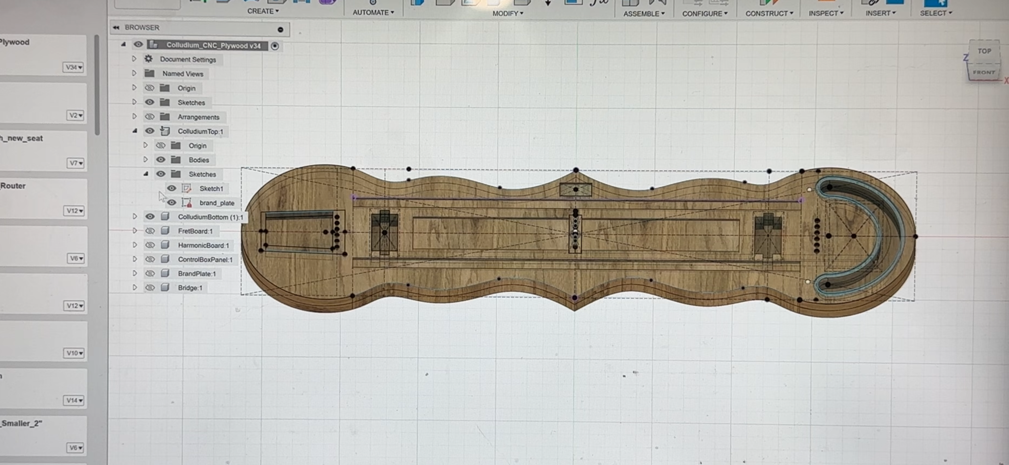The height and width of the screenshot is (465, 1009).
Task: Show the HarmonicBoard:1 component
Action: point(150,245)
